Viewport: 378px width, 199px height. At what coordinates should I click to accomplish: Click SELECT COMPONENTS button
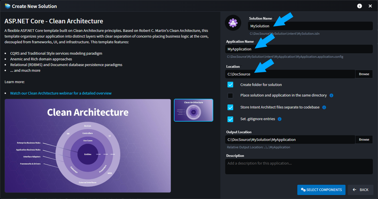[x=321, y=190]
